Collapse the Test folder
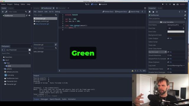 coord(4,63)
